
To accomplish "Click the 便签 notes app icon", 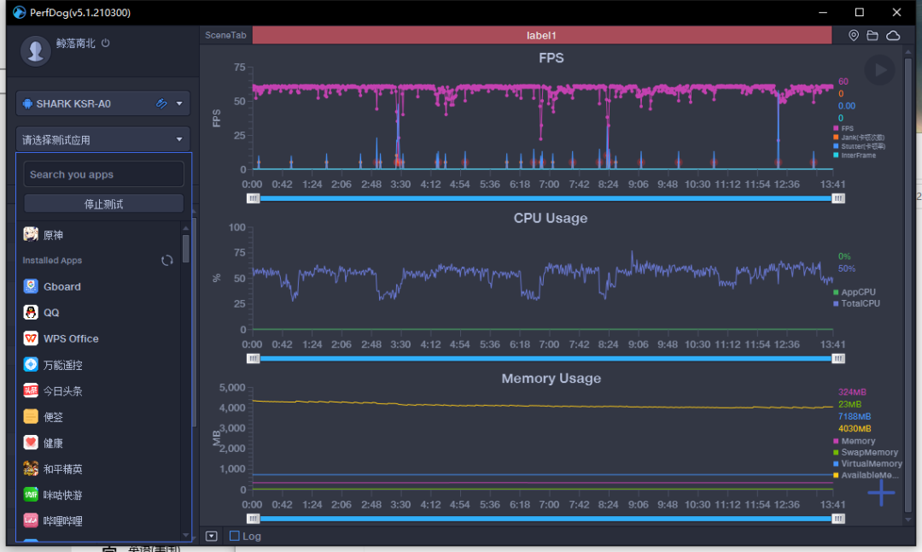I will click(x=31, y=416).
